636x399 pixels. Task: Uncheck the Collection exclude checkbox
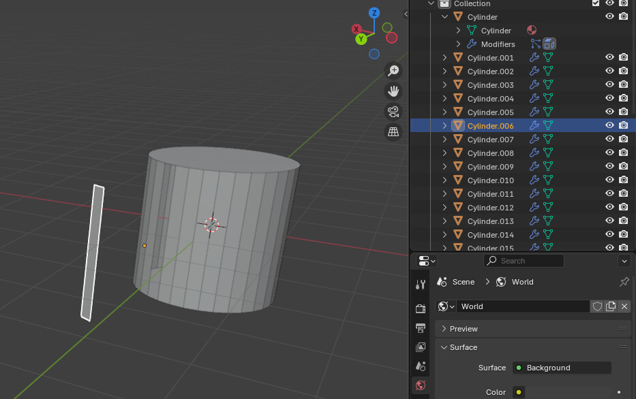[595, 3]
